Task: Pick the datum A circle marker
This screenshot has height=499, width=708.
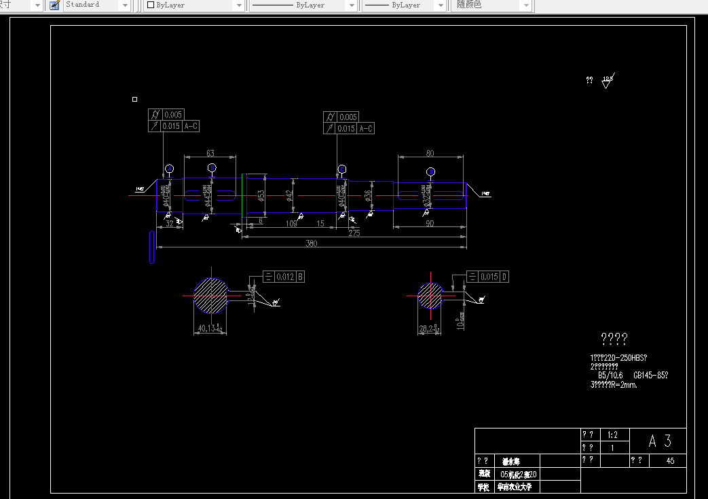Action: click(x=169, y=169)
